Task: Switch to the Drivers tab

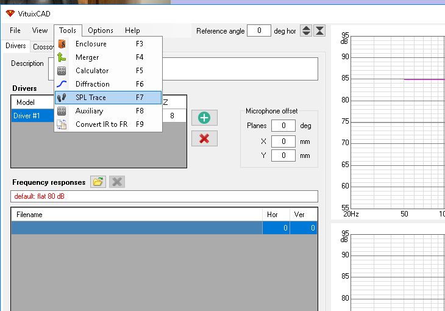Action: (16, 46)
